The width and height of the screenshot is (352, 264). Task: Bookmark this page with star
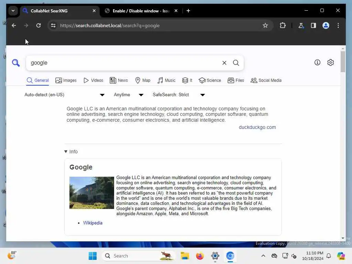[265, 25]
